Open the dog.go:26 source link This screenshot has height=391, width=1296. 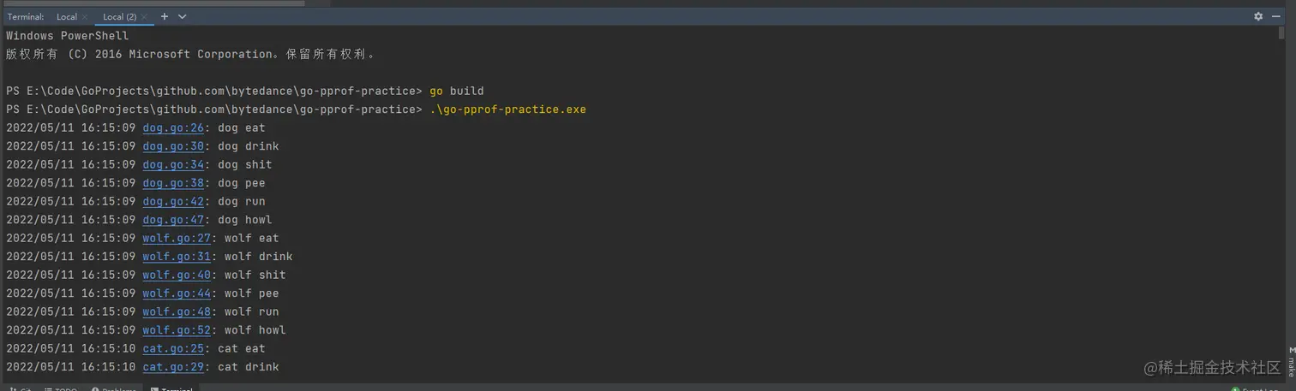(173, 128)
